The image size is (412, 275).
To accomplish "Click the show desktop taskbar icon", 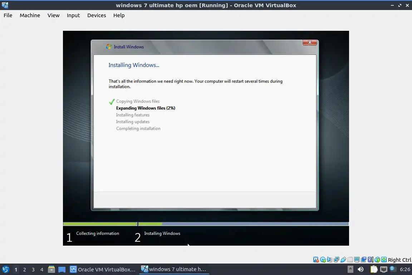I will coord(62,270).
